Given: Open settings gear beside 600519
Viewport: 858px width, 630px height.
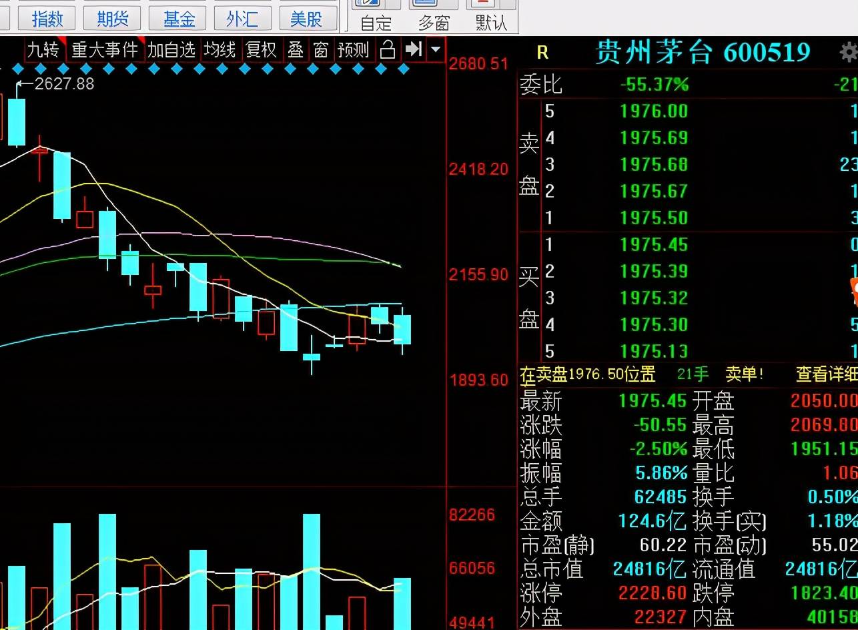Looking at the screenshot, I should [x=849, y=53].
